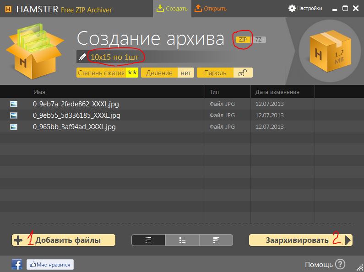This screenshot has height=272, width=364.
Task: Click the open box with files image
Action: (x=35, y=51)
